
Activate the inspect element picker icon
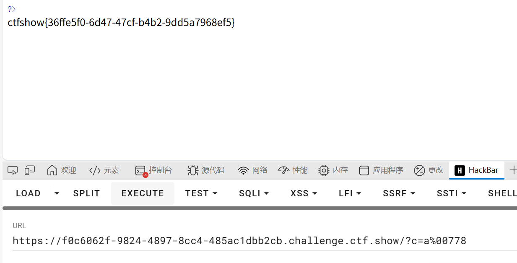click(13, 170)
